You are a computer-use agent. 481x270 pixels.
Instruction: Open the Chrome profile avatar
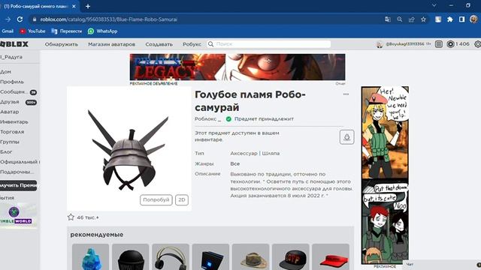click(x=473, y=19)
